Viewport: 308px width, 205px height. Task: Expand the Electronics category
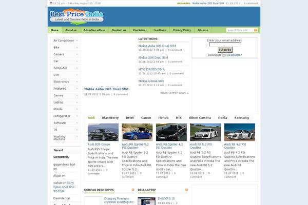(65, 82)
